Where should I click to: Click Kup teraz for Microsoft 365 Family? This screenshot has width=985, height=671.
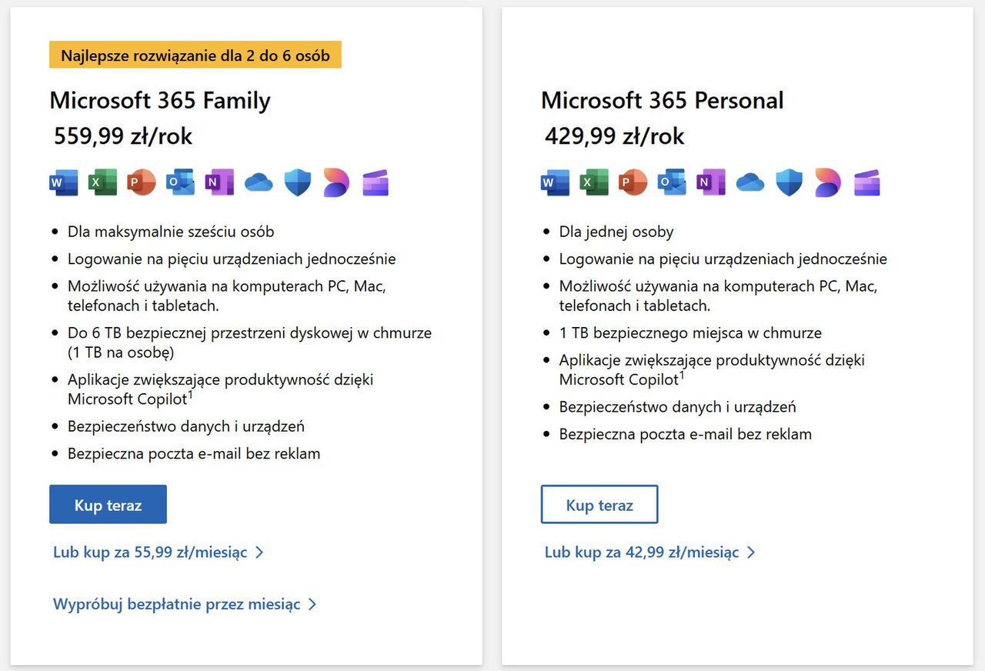tap(108, 504)
